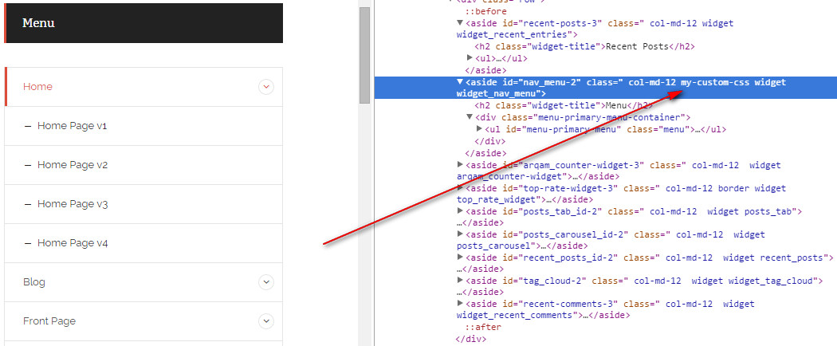Collapse the recent-posts-3 aside node

tap(460, 23)
